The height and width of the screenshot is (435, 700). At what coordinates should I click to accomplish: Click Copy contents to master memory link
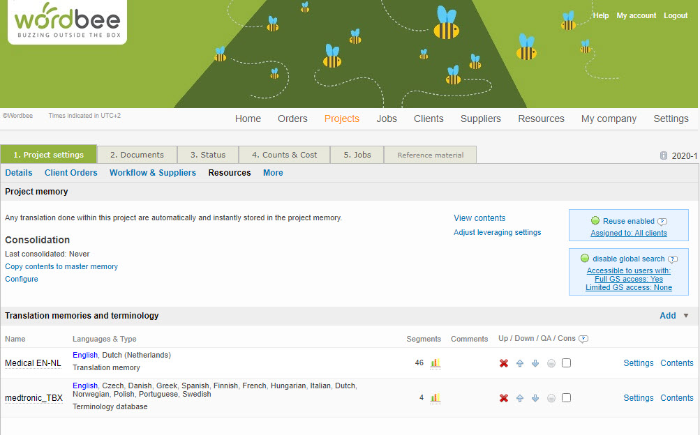pyautogui.click(x=61, y=266)
